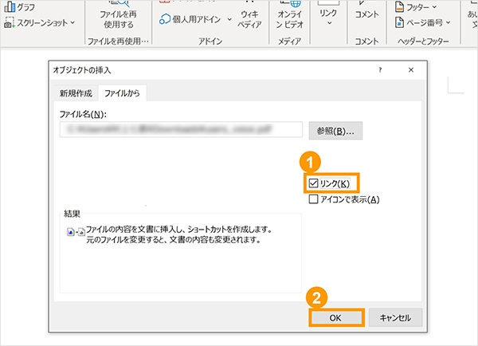Click the キャンセル button
Image resolution: width=478 pixels, height=346 pixels.
pyautogui.click(x=395, y=318)
